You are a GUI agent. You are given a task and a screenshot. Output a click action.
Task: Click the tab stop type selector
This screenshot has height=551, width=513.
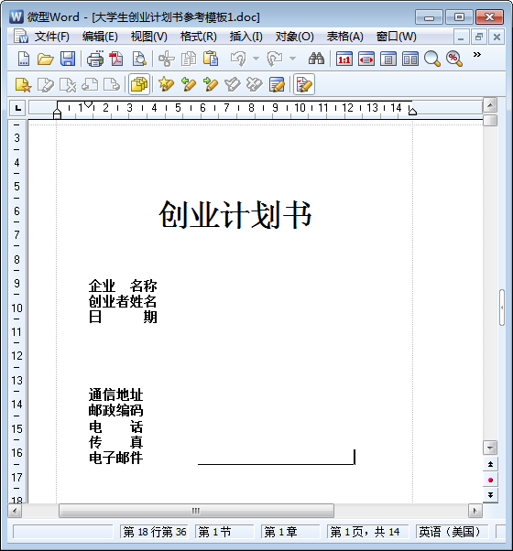pos(17,108)
